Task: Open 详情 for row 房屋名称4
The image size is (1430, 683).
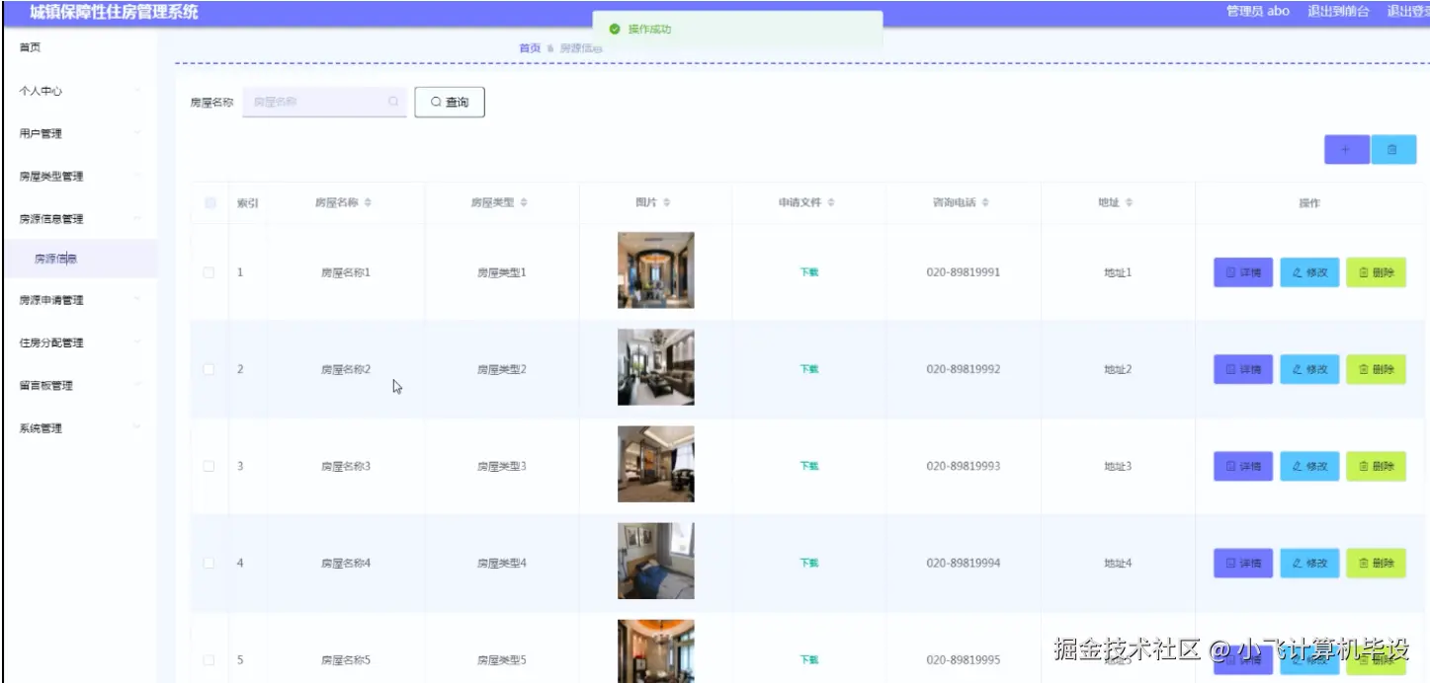Action: (x=1243, y=563)
